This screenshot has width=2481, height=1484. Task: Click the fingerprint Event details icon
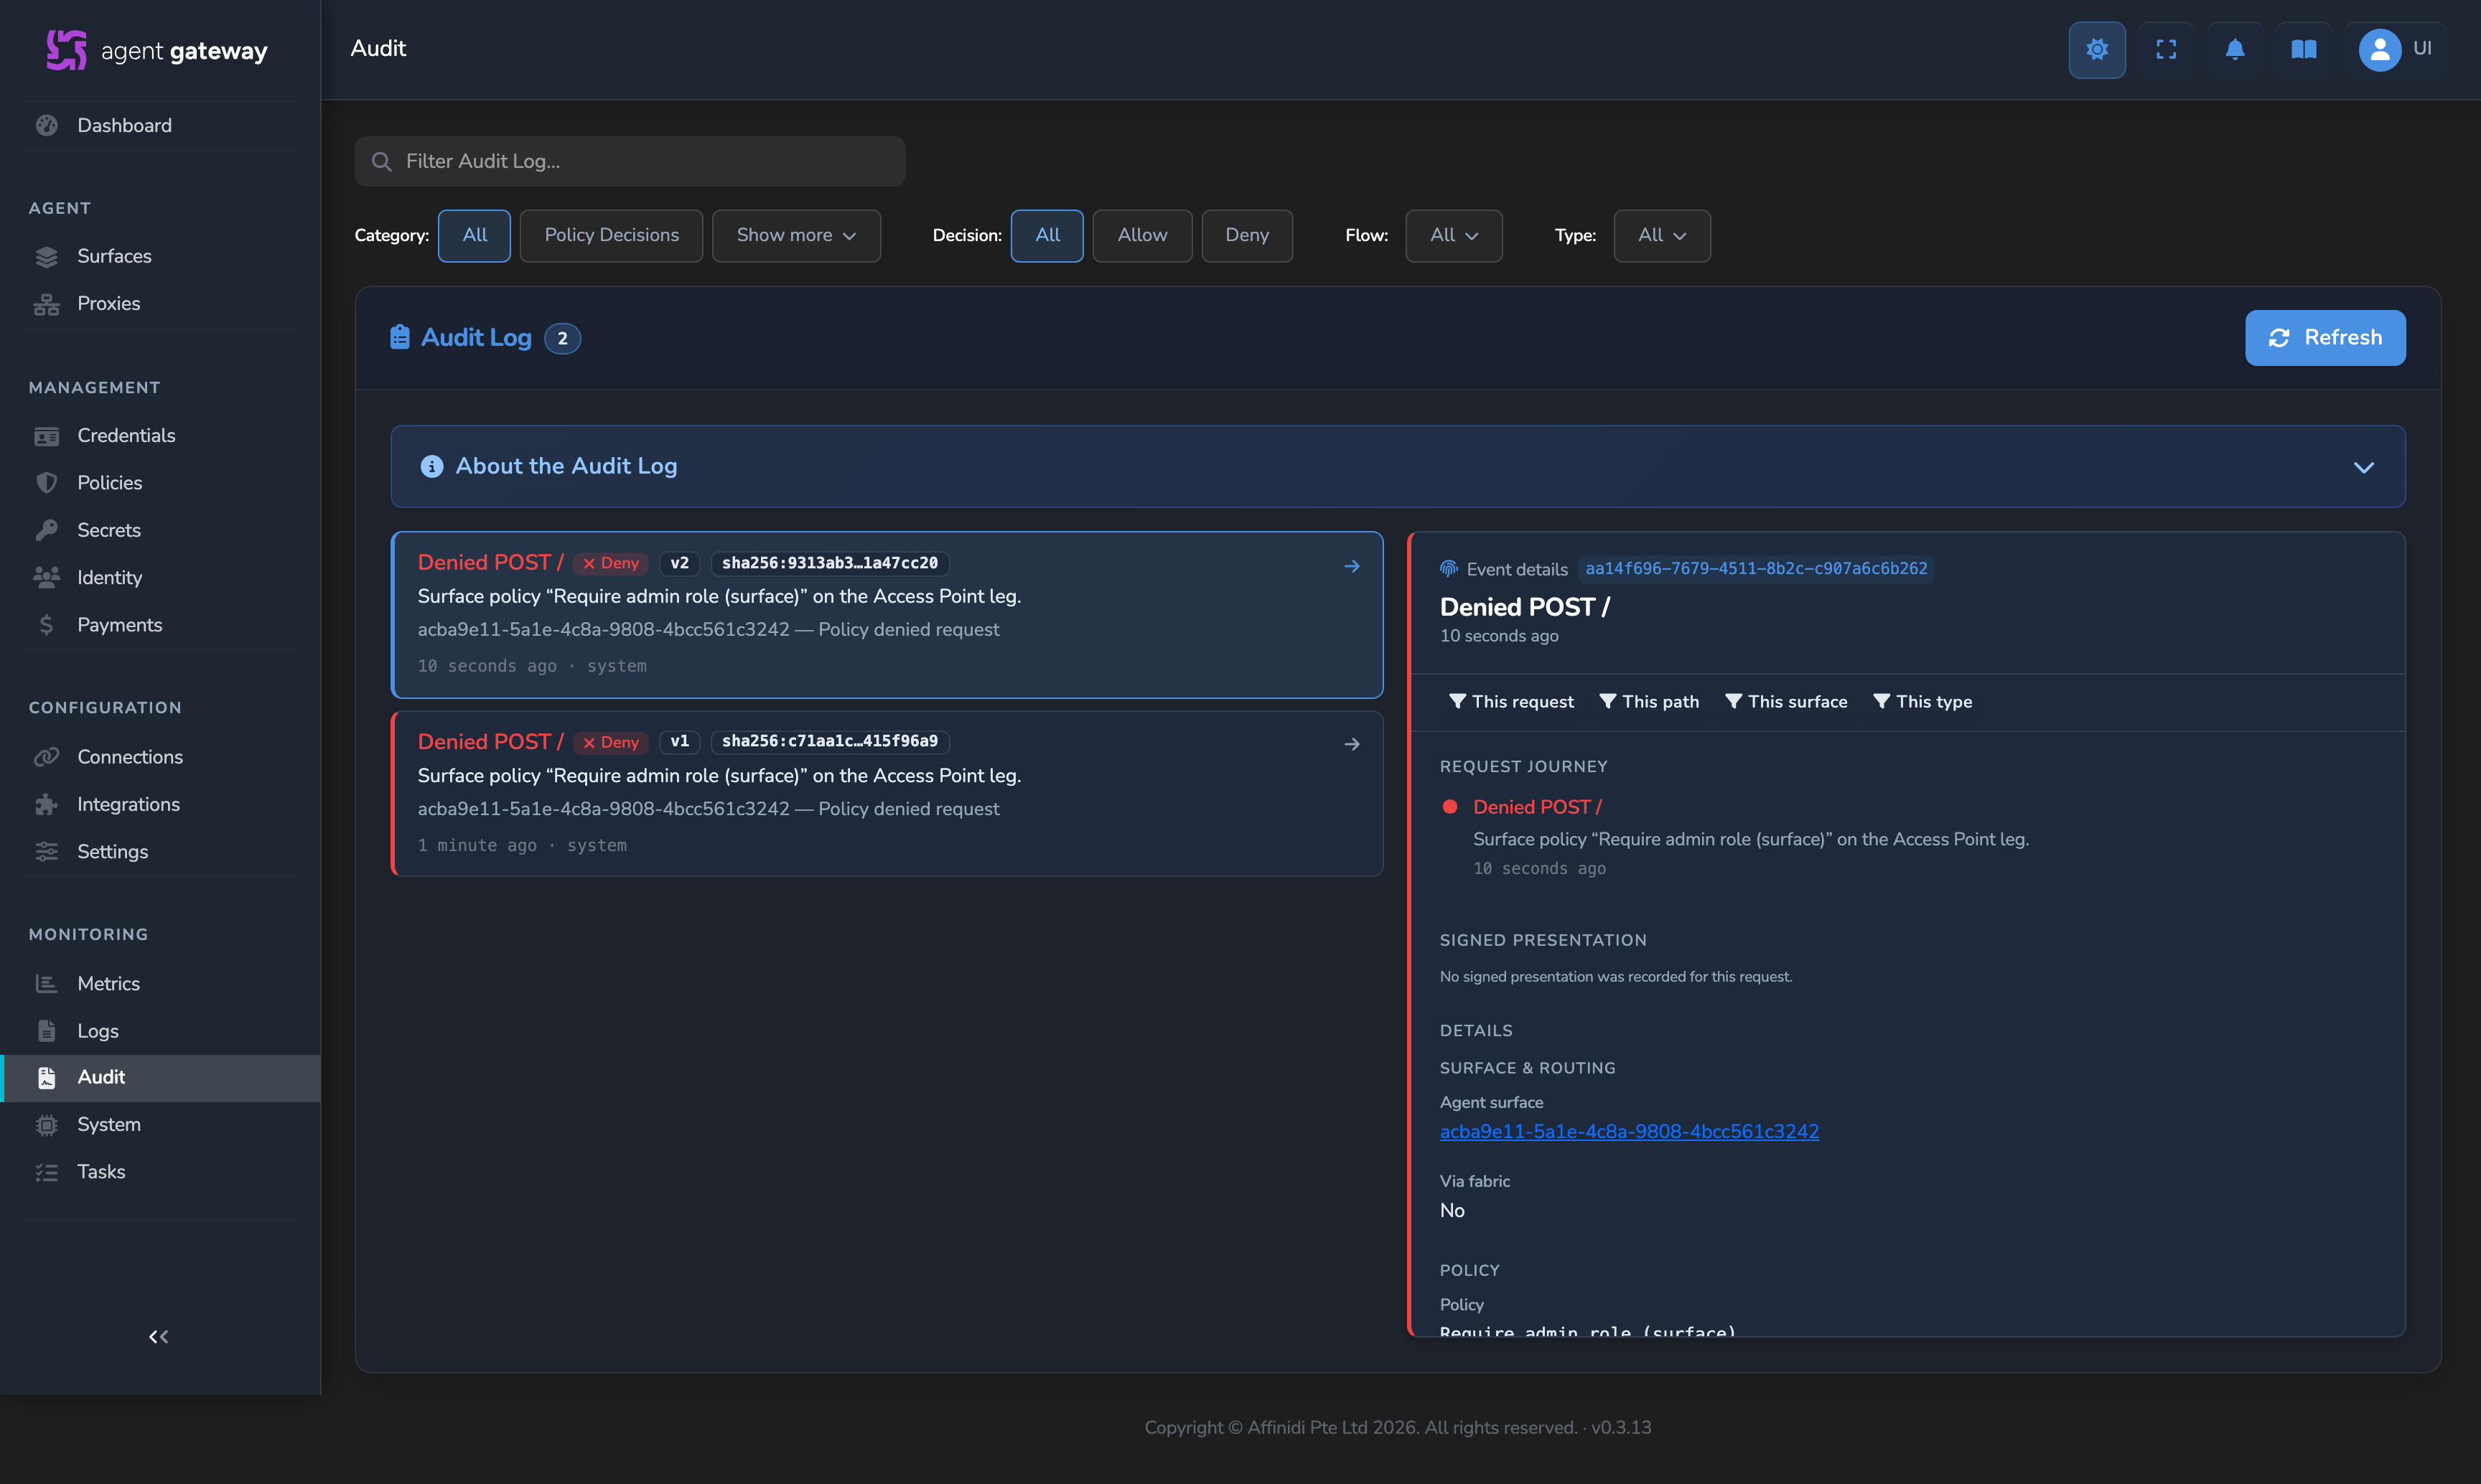[x=1449, y=569]
